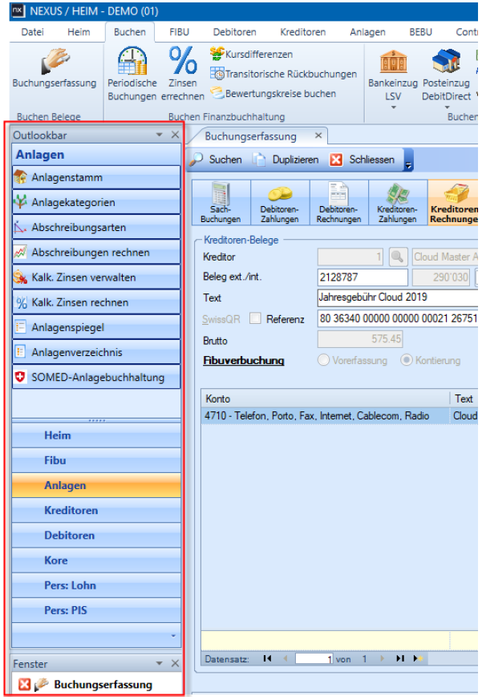This screenshot has height=700, width=482.
Task: Click Posteinzug DebitDirect icon
Action: [x=446, y=61]
